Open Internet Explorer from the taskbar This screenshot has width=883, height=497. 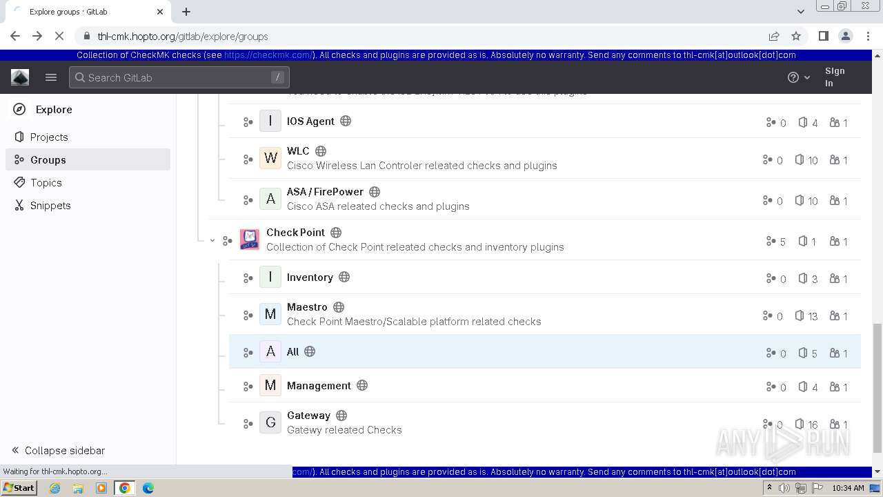pyautogui.click(x=55, y=488)
